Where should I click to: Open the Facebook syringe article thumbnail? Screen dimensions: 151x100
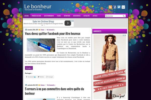41,45
